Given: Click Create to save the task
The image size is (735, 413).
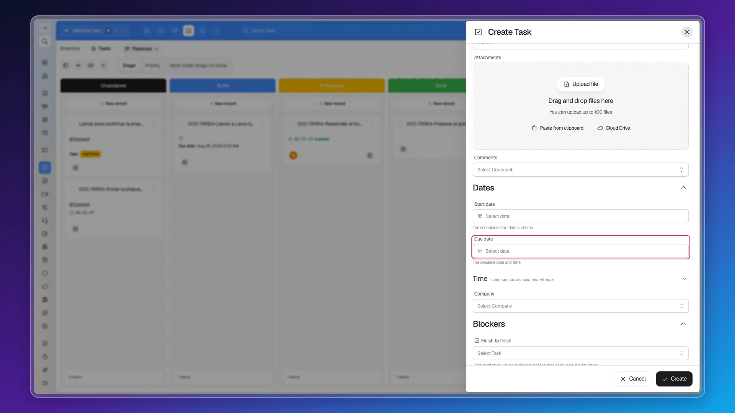Looking at the screenshot, I should pos(674,379).
